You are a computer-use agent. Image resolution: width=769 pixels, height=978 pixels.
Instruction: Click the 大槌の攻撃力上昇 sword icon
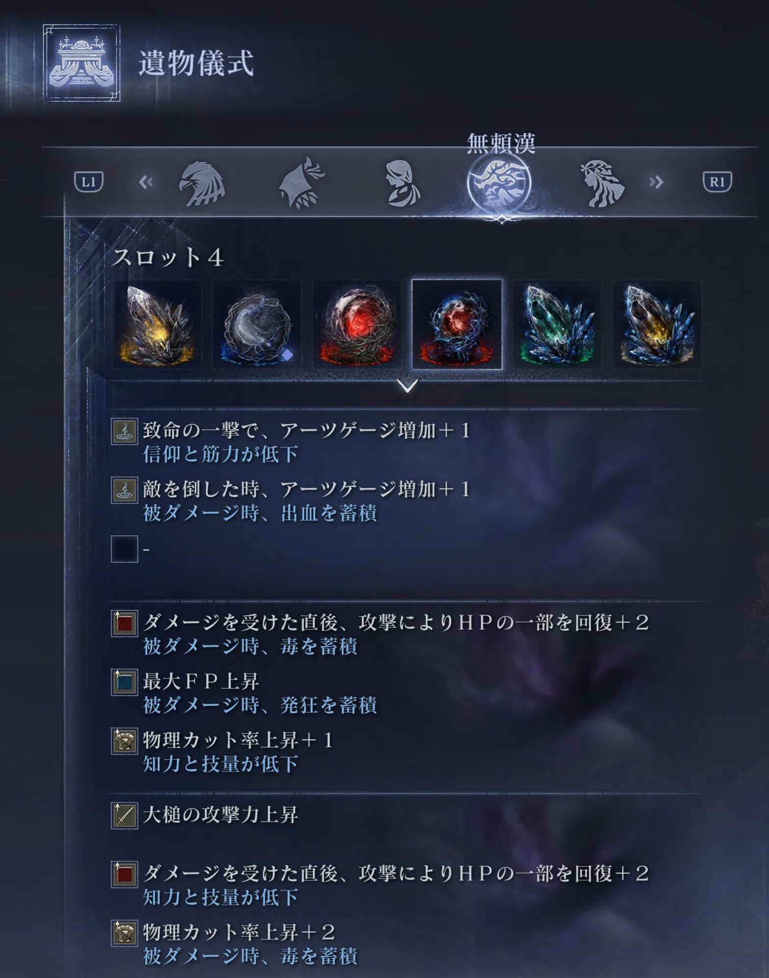click(125, 816)
